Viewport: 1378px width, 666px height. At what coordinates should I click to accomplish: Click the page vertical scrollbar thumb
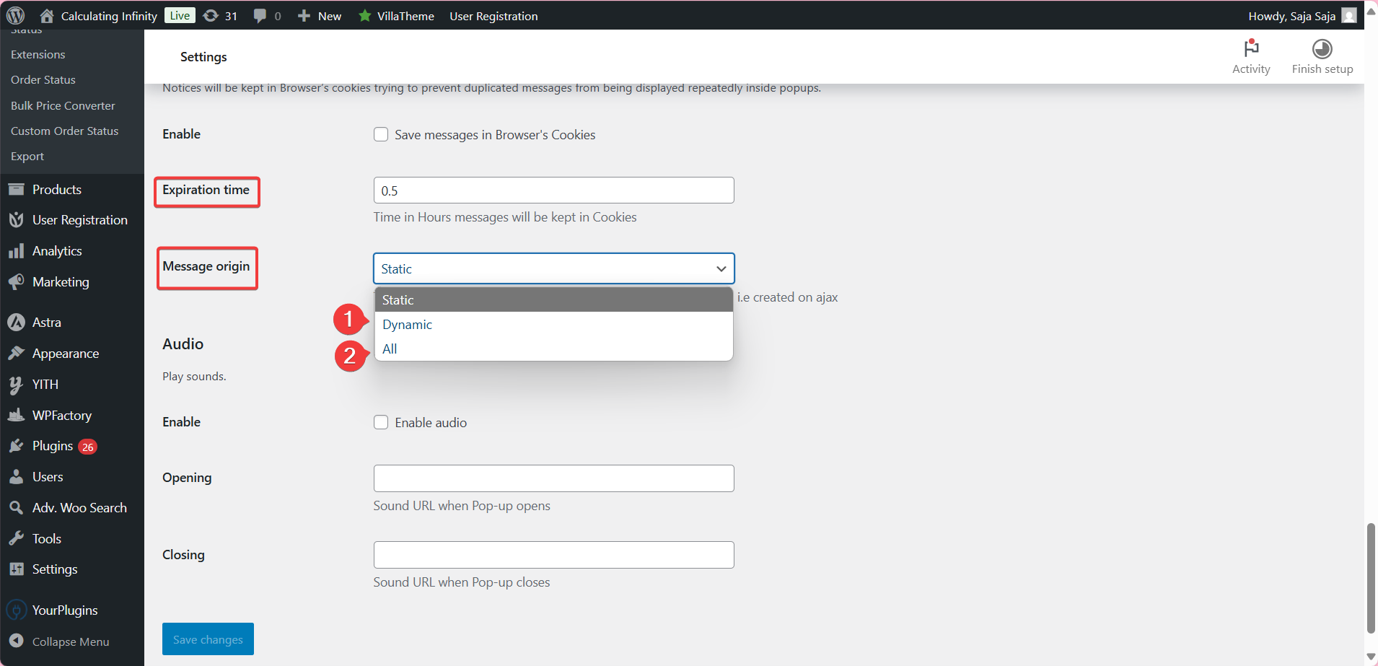1371,577
